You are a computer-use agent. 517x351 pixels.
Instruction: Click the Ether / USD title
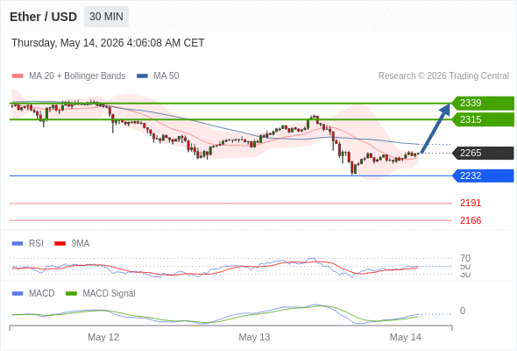(43, 17)
